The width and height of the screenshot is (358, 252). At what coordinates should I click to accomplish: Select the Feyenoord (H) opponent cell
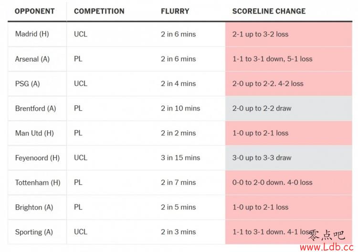pos(37,157)
